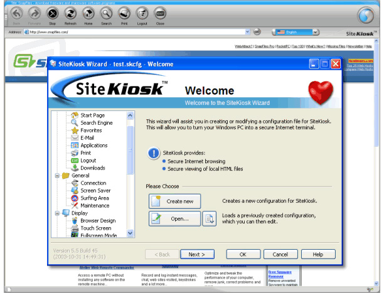
Task: Click the Back browser toolbar icon
Action: (x=17, y=13)
